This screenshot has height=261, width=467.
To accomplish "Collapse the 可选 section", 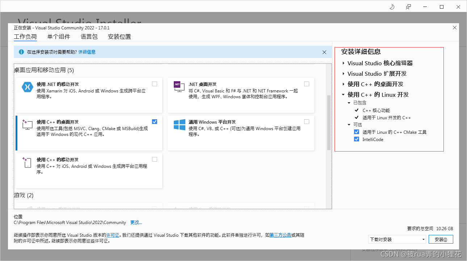I will [349, 125].
